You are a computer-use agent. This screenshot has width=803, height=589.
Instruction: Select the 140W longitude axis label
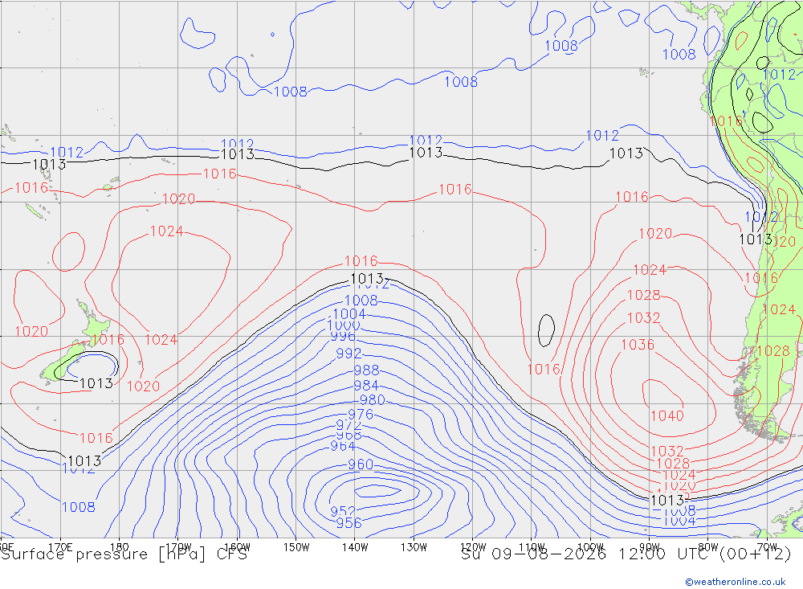pos(355,547)
